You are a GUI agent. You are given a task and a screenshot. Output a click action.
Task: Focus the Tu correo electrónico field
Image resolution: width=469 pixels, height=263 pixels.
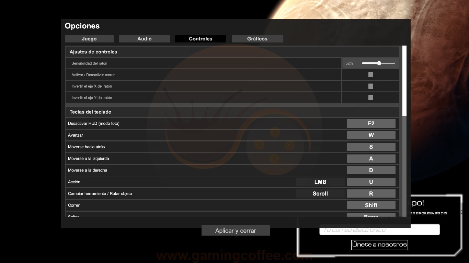[379, 230]
